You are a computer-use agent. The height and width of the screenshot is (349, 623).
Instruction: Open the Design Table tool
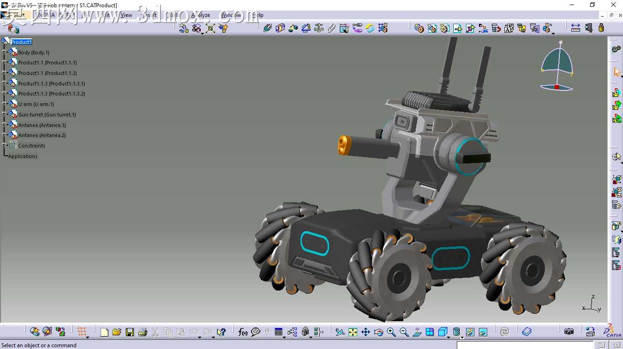point(279,332)
